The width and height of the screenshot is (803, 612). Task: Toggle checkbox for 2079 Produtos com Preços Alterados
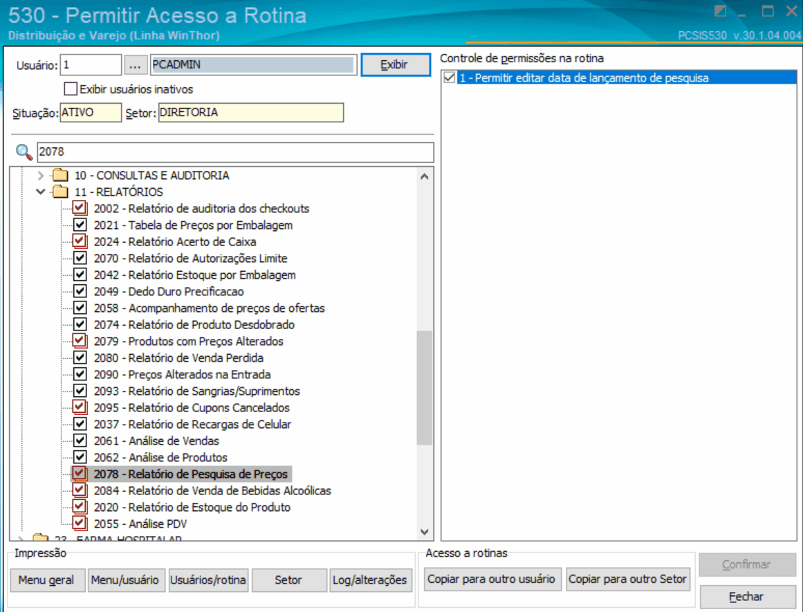(80, 340)
